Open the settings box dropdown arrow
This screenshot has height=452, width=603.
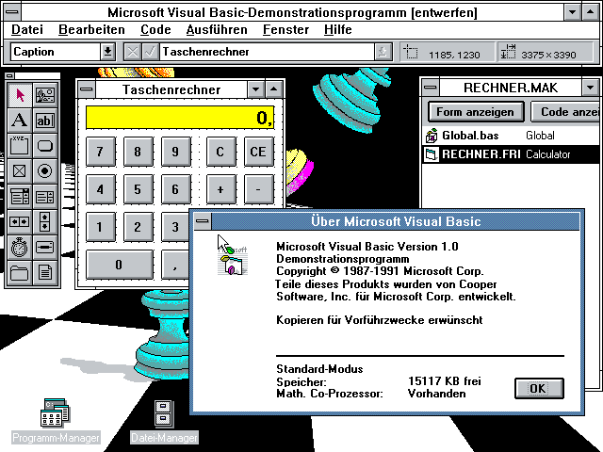(383, 52)
